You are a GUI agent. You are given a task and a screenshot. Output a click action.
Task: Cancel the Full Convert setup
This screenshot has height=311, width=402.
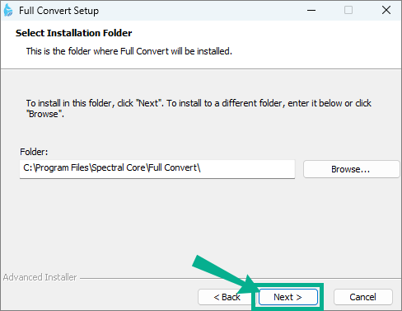coord(362,297)
